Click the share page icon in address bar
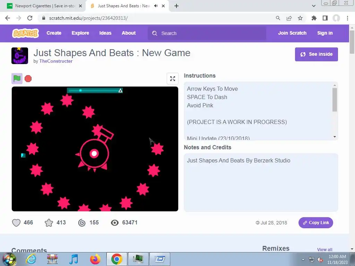355x266 pixels. [x=289, y=18]
